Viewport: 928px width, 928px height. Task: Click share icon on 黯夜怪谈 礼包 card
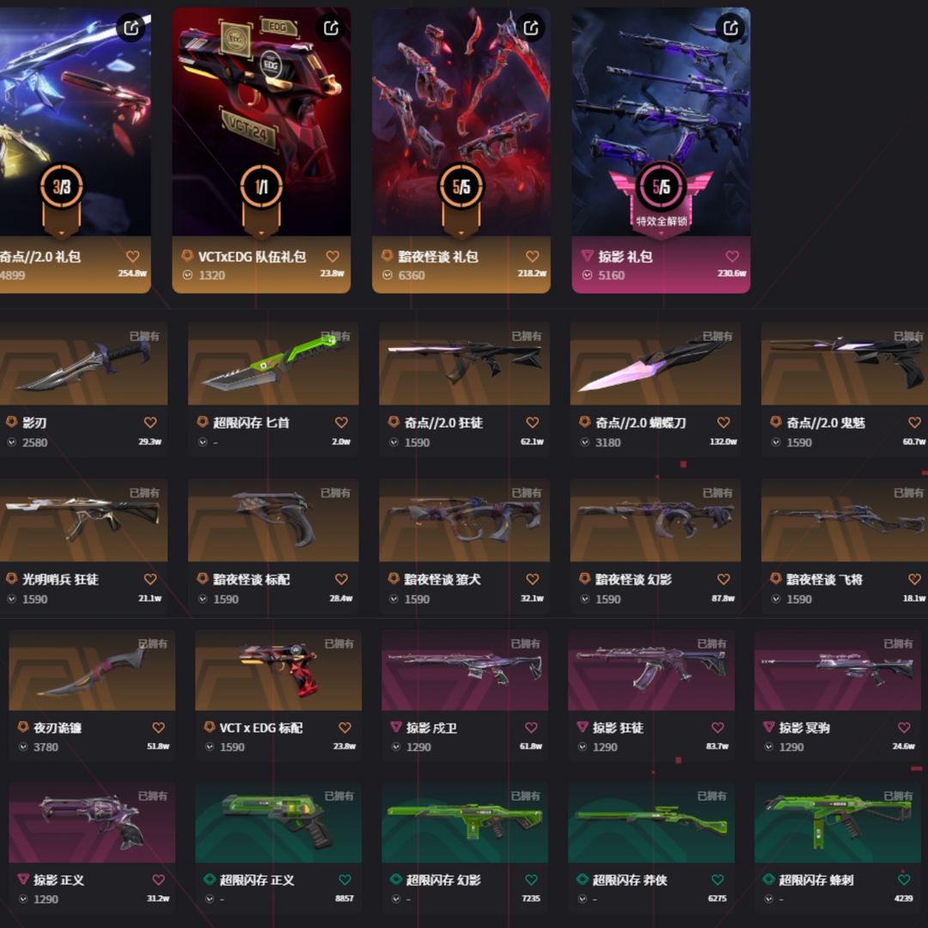pyautogui.click(x=531, y=27)
